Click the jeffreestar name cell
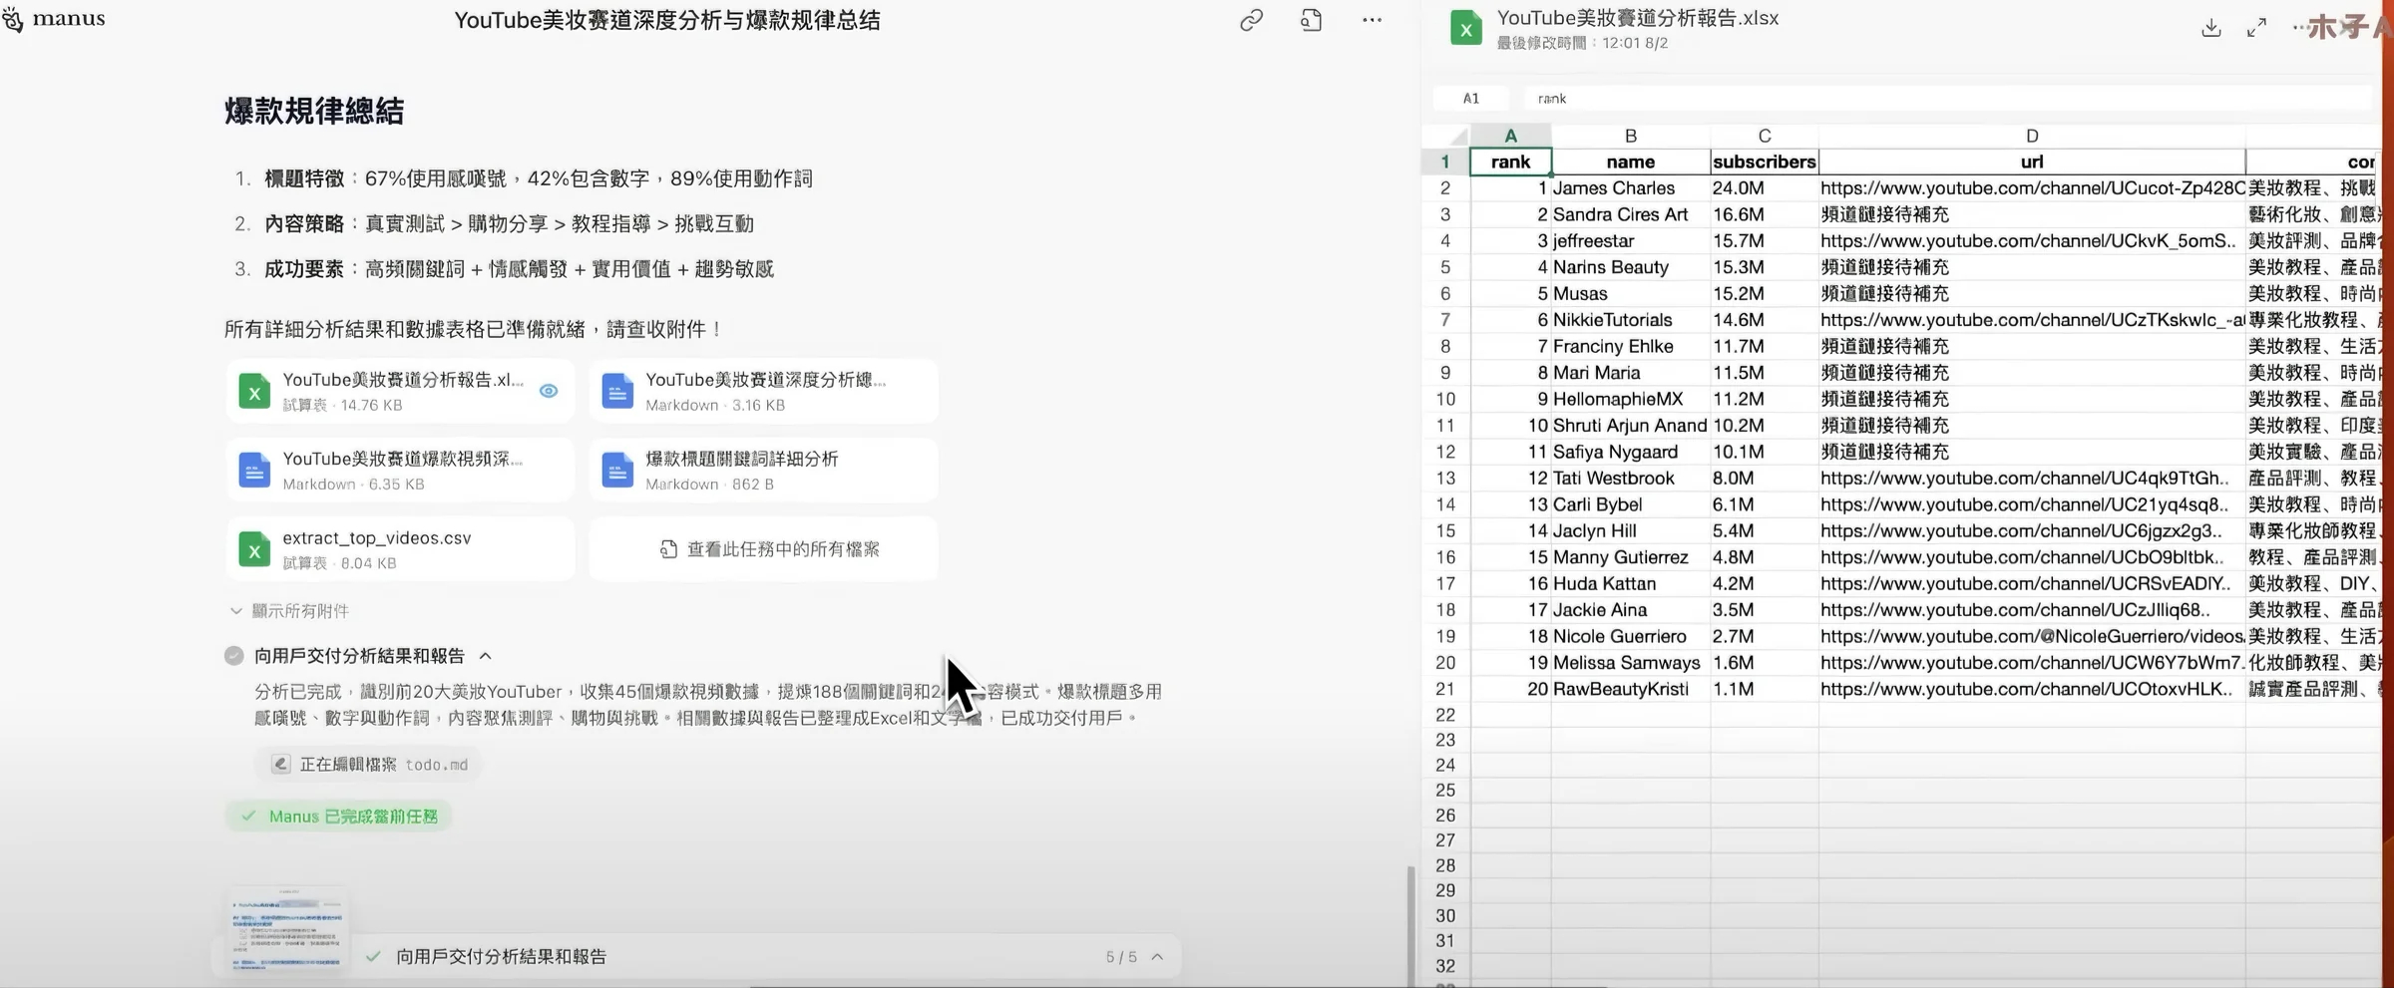The width and height of the screenshot is (2394, 988). (x=1631, y=241)
